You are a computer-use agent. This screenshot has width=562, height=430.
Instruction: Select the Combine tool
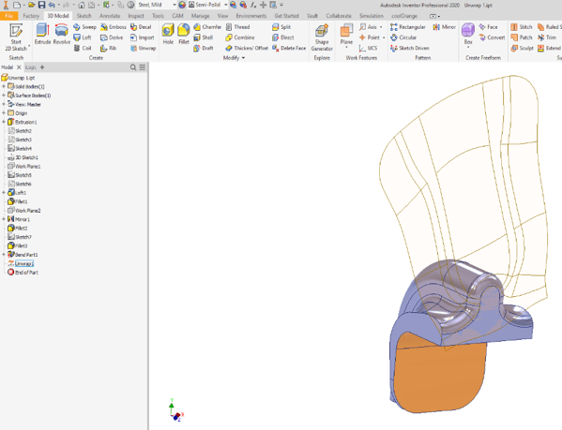click(240, 37)
